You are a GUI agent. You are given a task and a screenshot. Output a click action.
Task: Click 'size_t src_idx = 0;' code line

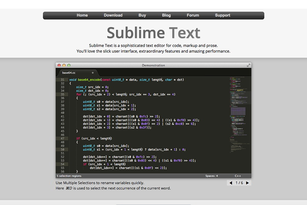92,87
